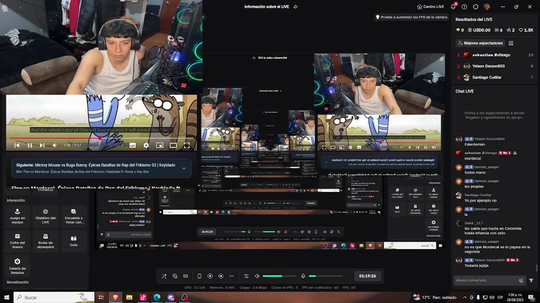Open the chat filter funnel icon

coord(531,280)
